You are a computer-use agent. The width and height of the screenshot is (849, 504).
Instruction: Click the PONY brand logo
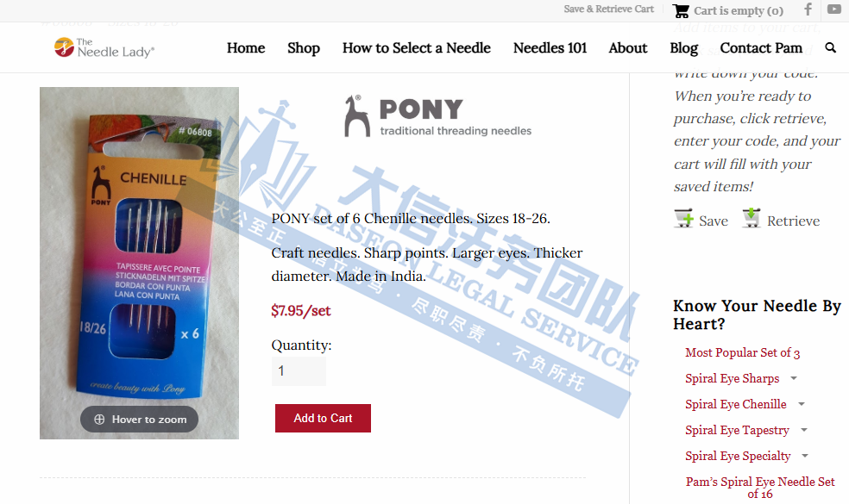pos(438,116)
